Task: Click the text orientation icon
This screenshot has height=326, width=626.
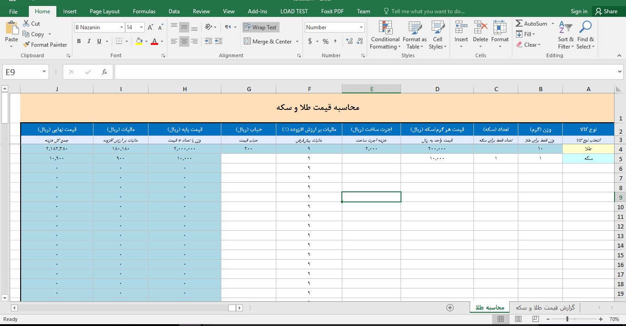Action: coord(208,27)
